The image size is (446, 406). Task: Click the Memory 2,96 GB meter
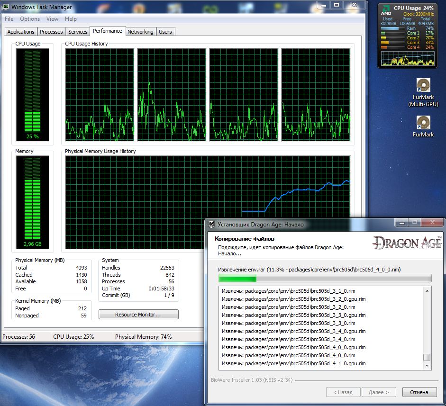coord(32,202)
